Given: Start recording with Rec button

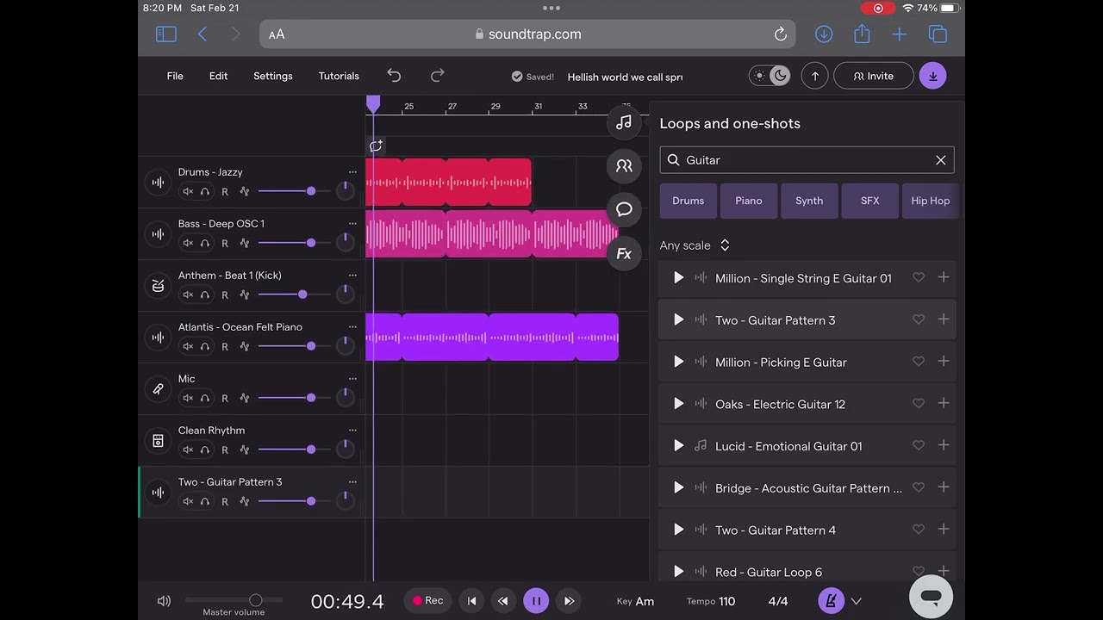Looking at the screenshot, I should (427, 601).
